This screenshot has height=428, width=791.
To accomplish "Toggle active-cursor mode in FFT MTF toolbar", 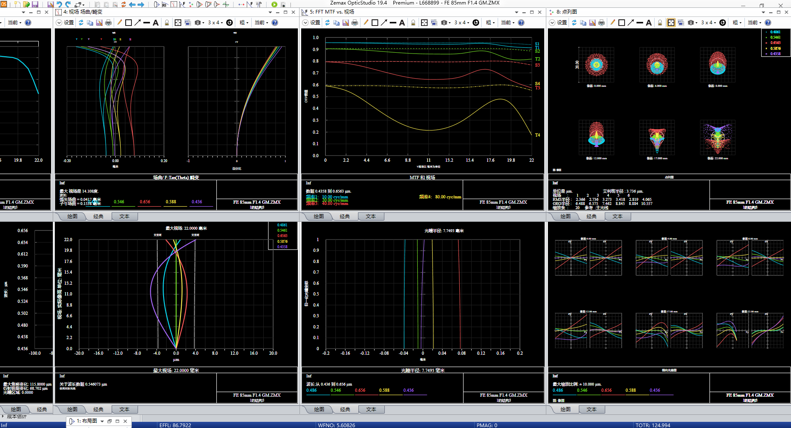I will 424,23.
